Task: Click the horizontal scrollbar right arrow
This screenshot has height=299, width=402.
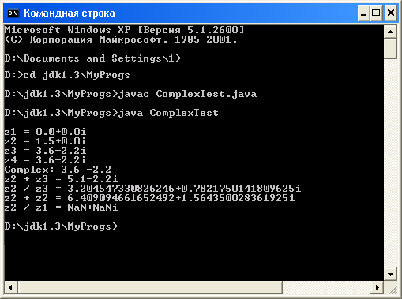Action: tap(377, 287)
